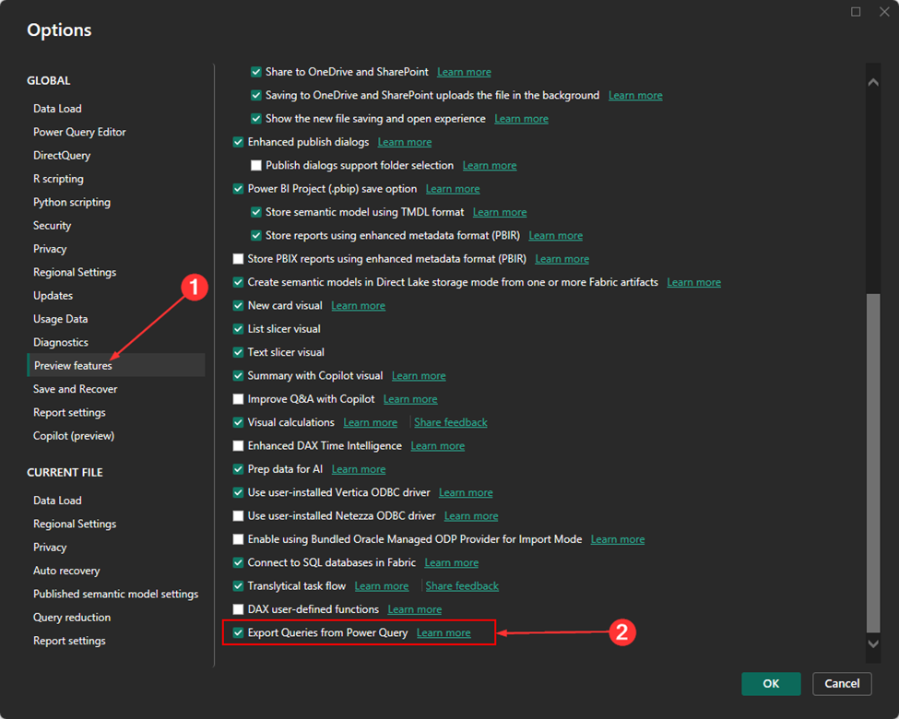Open Preview features settings page

click(73, 366)
